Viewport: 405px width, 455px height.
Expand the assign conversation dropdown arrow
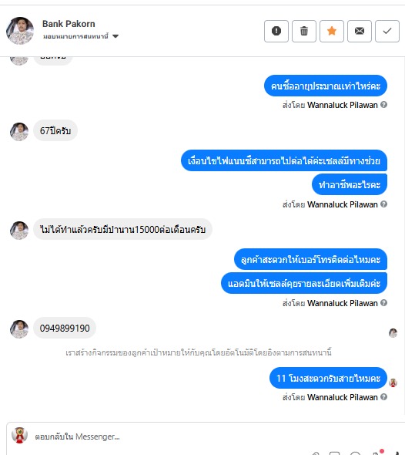click(115, 36)
